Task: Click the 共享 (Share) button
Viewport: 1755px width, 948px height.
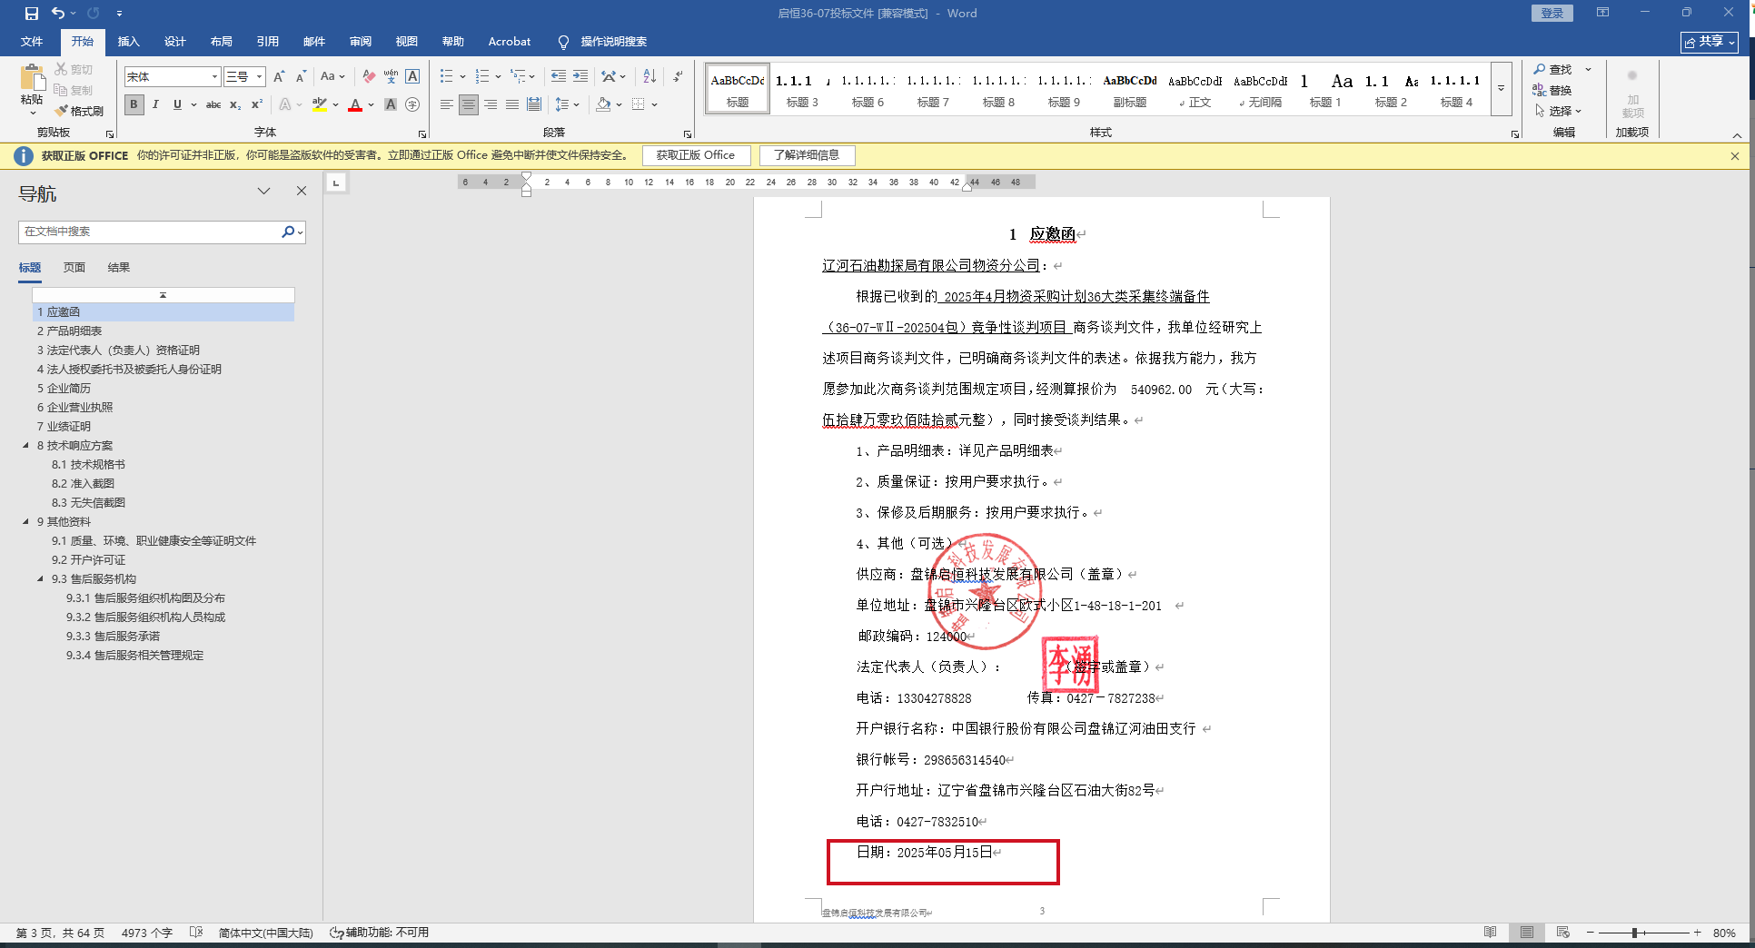Action: (1710, 42)
